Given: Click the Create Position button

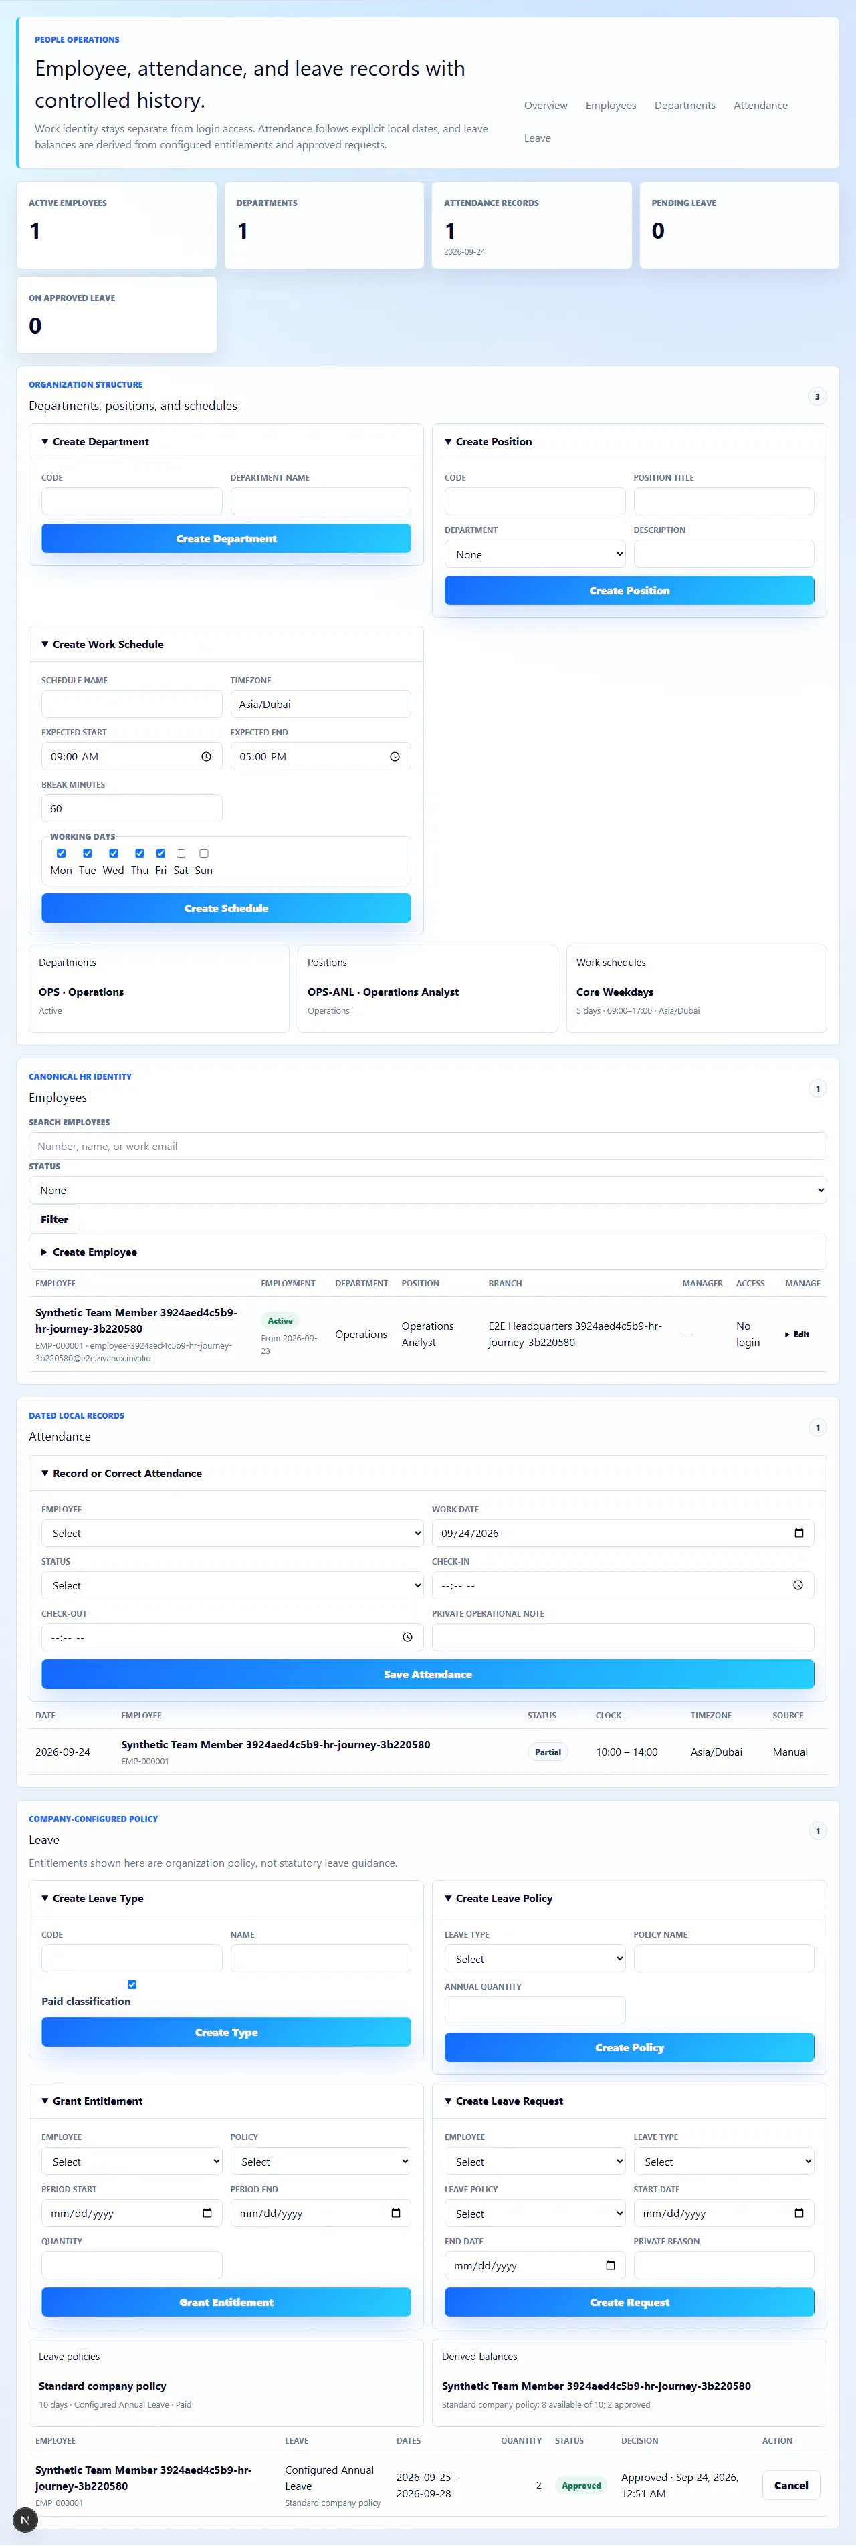Looking at the screenshot, I should 630,591.
